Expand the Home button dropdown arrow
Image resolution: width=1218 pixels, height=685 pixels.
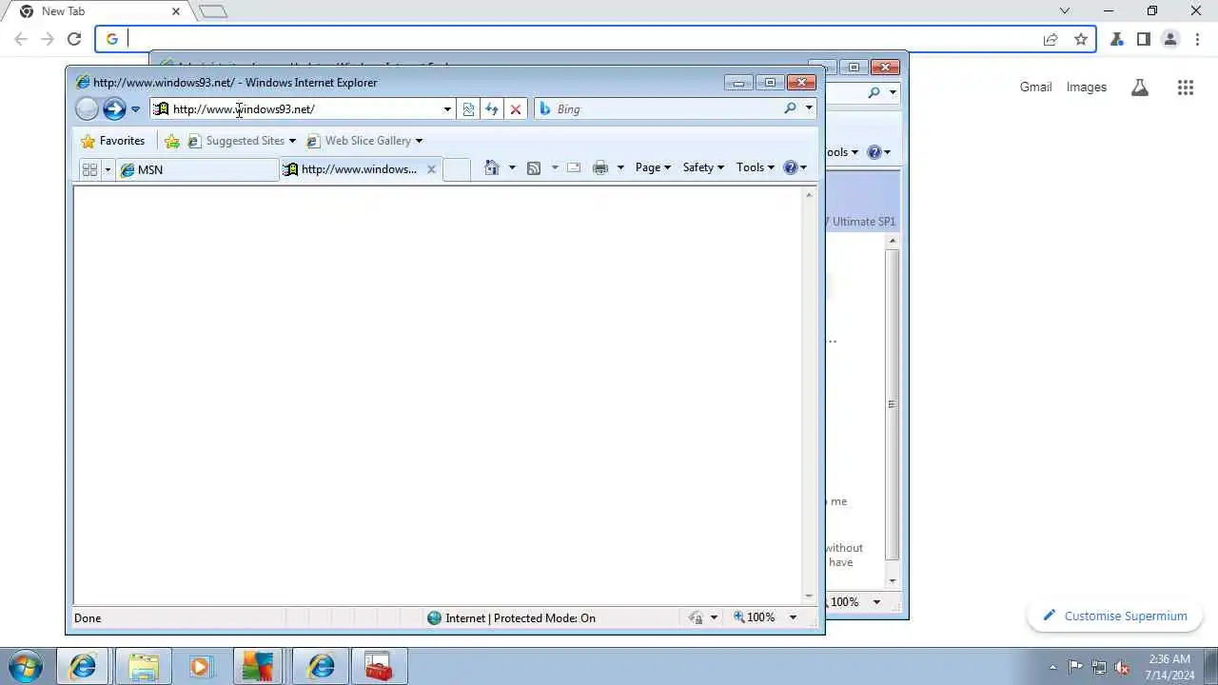coord(512,167)
